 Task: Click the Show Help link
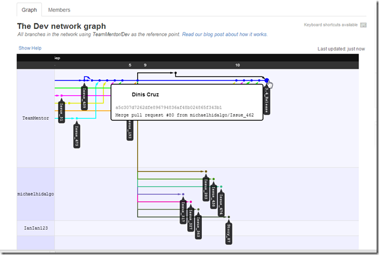pyautogui.click(x=29, y=48)
